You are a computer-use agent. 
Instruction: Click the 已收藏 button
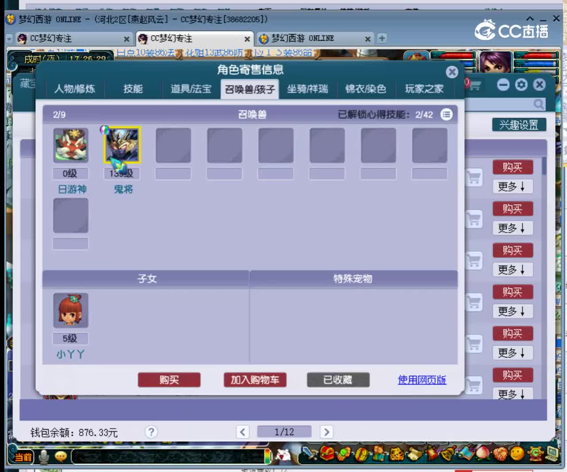338,380
